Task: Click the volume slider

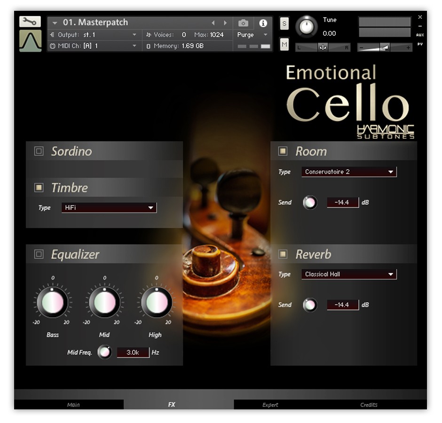Action: (385, 47)
